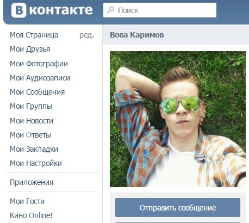This screenshot has height=223, width=249.
Task: Open Мои Ответы
Action: (x=30, y=135)
